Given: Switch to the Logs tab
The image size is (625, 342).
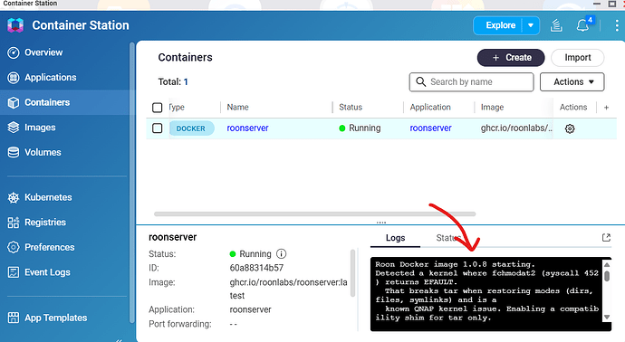Looking at the screenshot, I should point(395,238).
